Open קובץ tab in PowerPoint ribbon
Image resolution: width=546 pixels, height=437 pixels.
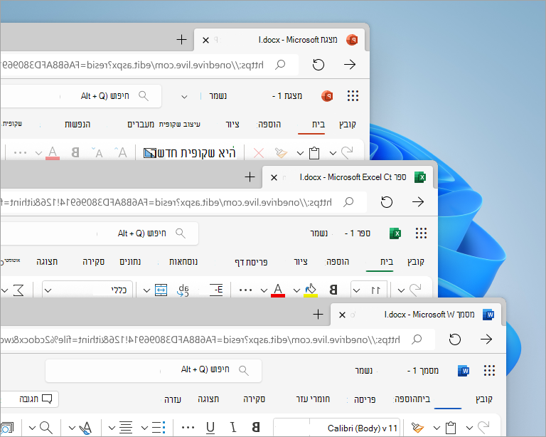tap(347, 125)
